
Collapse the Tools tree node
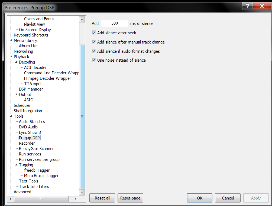pos(11,116)
